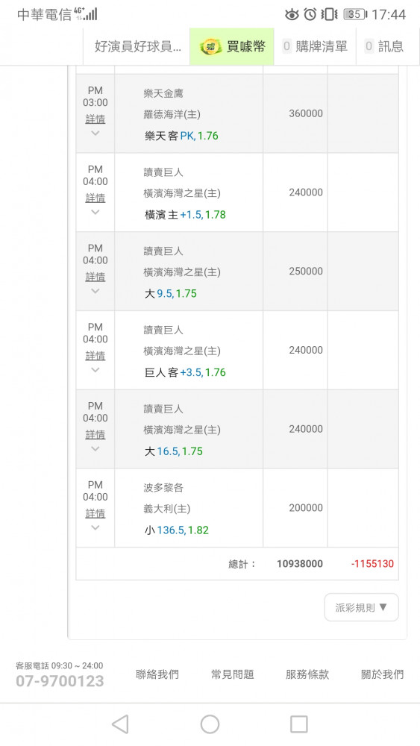Expand chevron under 波多黎各 row details
The height and width of the screenshot is (746, 420).
(95, 527)
